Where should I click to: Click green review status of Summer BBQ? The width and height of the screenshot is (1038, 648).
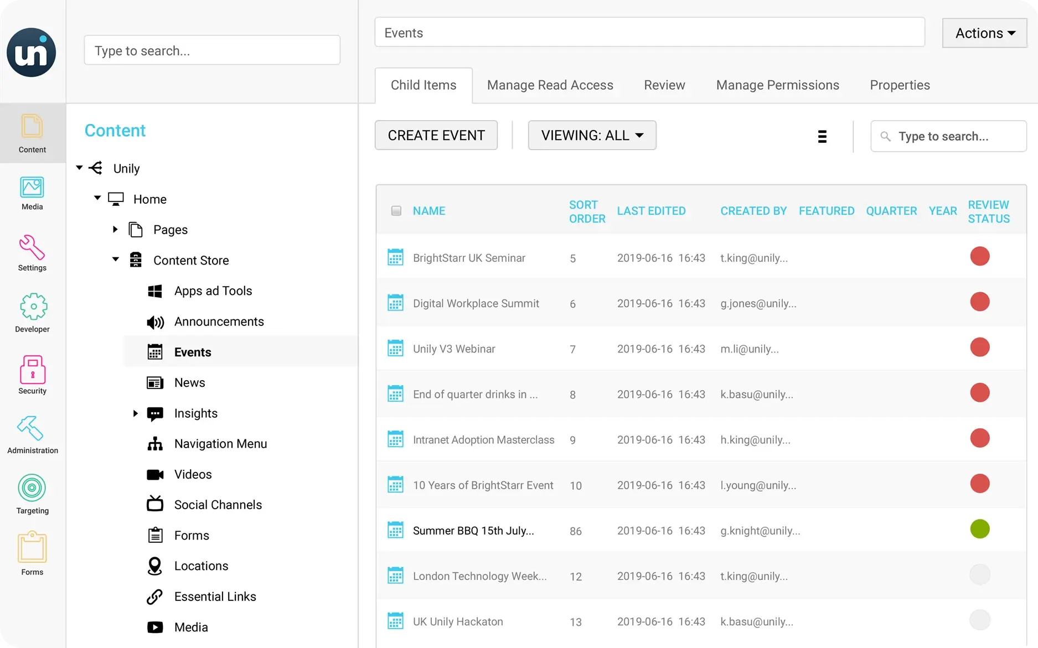979,529
